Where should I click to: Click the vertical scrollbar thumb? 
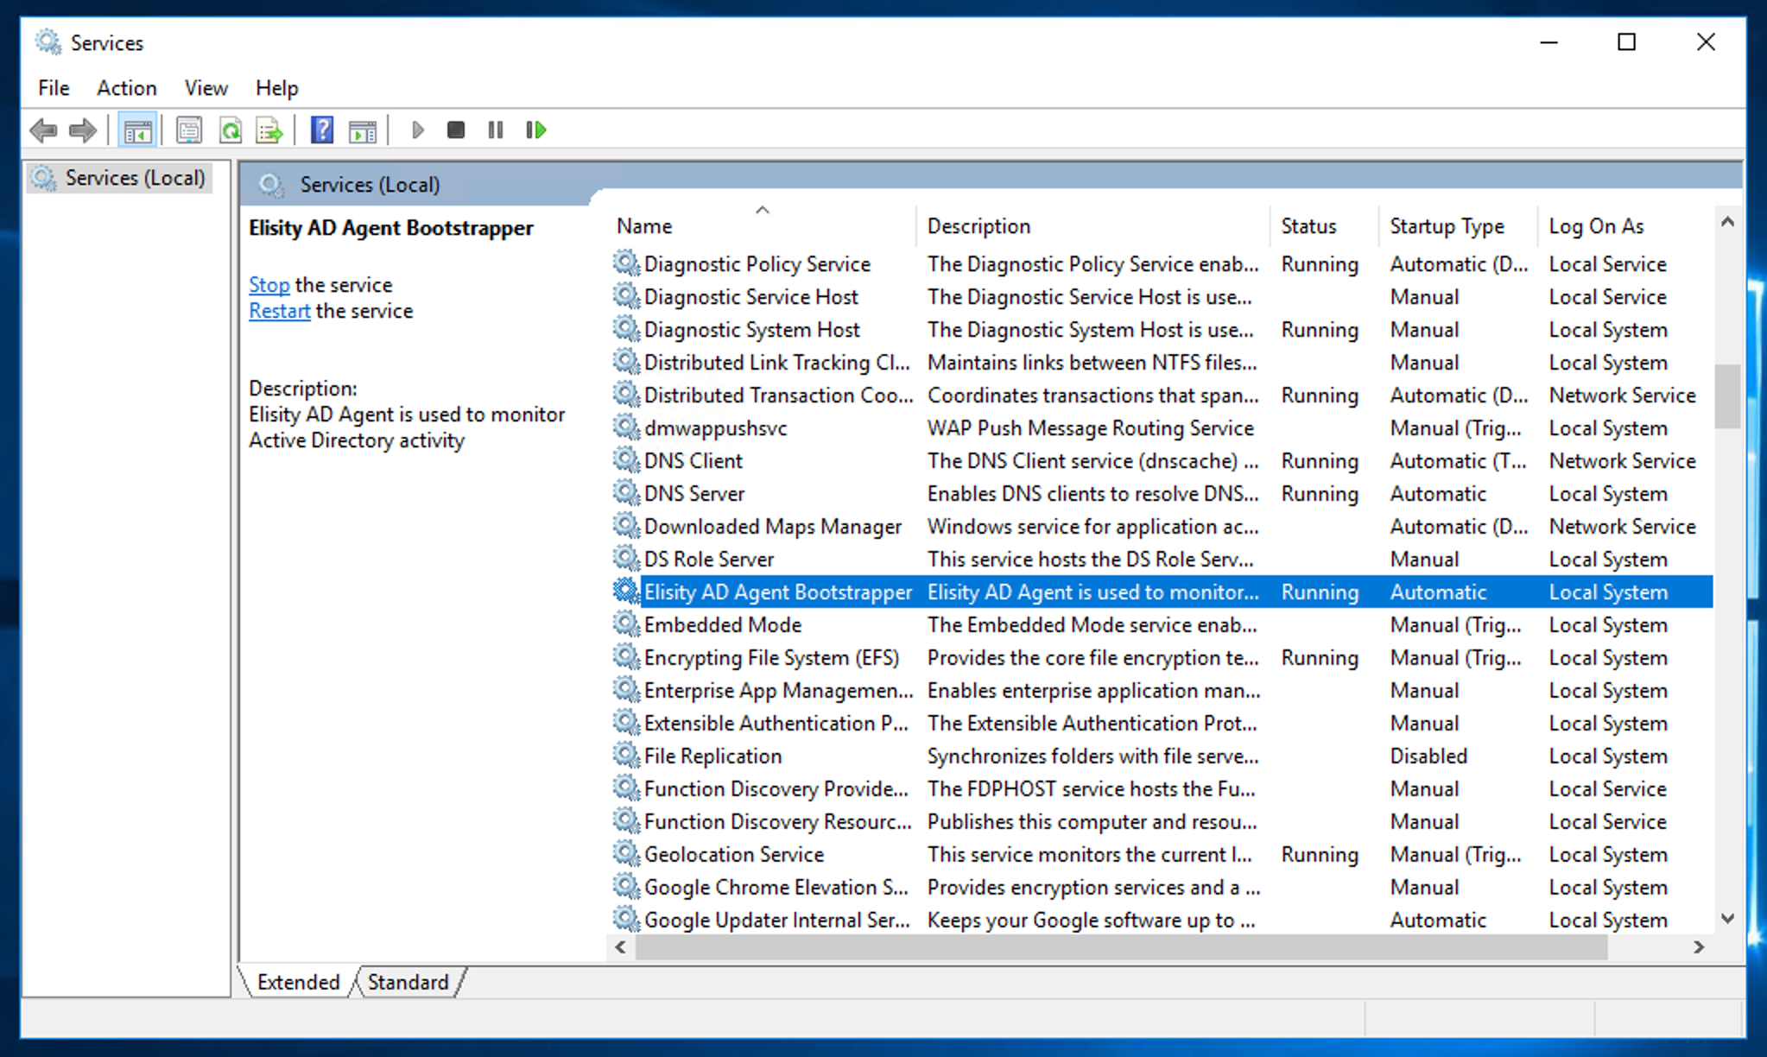pos(1727,396)
